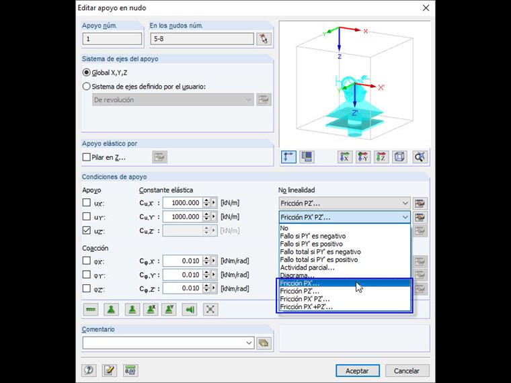Set preview view along X axis

[x=345, y=157]
